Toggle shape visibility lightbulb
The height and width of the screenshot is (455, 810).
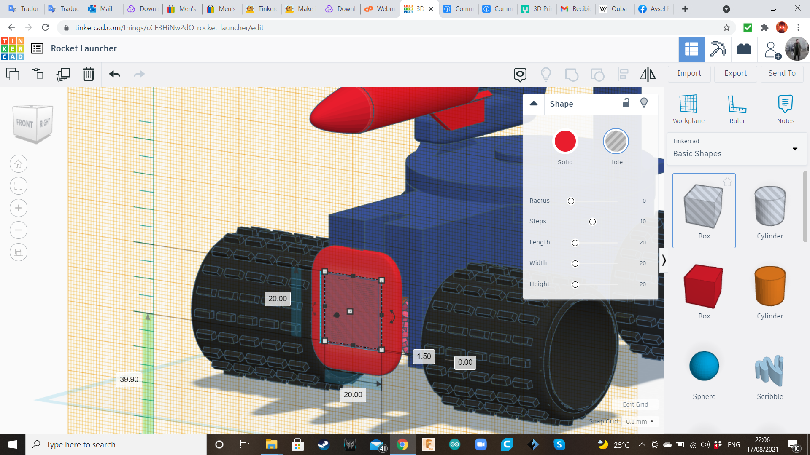[x=644, y=103]
